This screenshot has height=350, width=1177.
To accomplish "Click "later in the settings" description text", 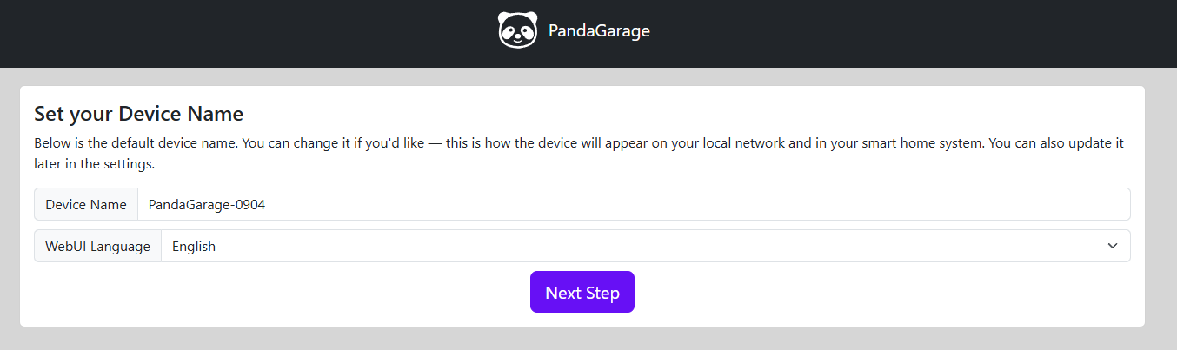I will click(x=94, y=162).
